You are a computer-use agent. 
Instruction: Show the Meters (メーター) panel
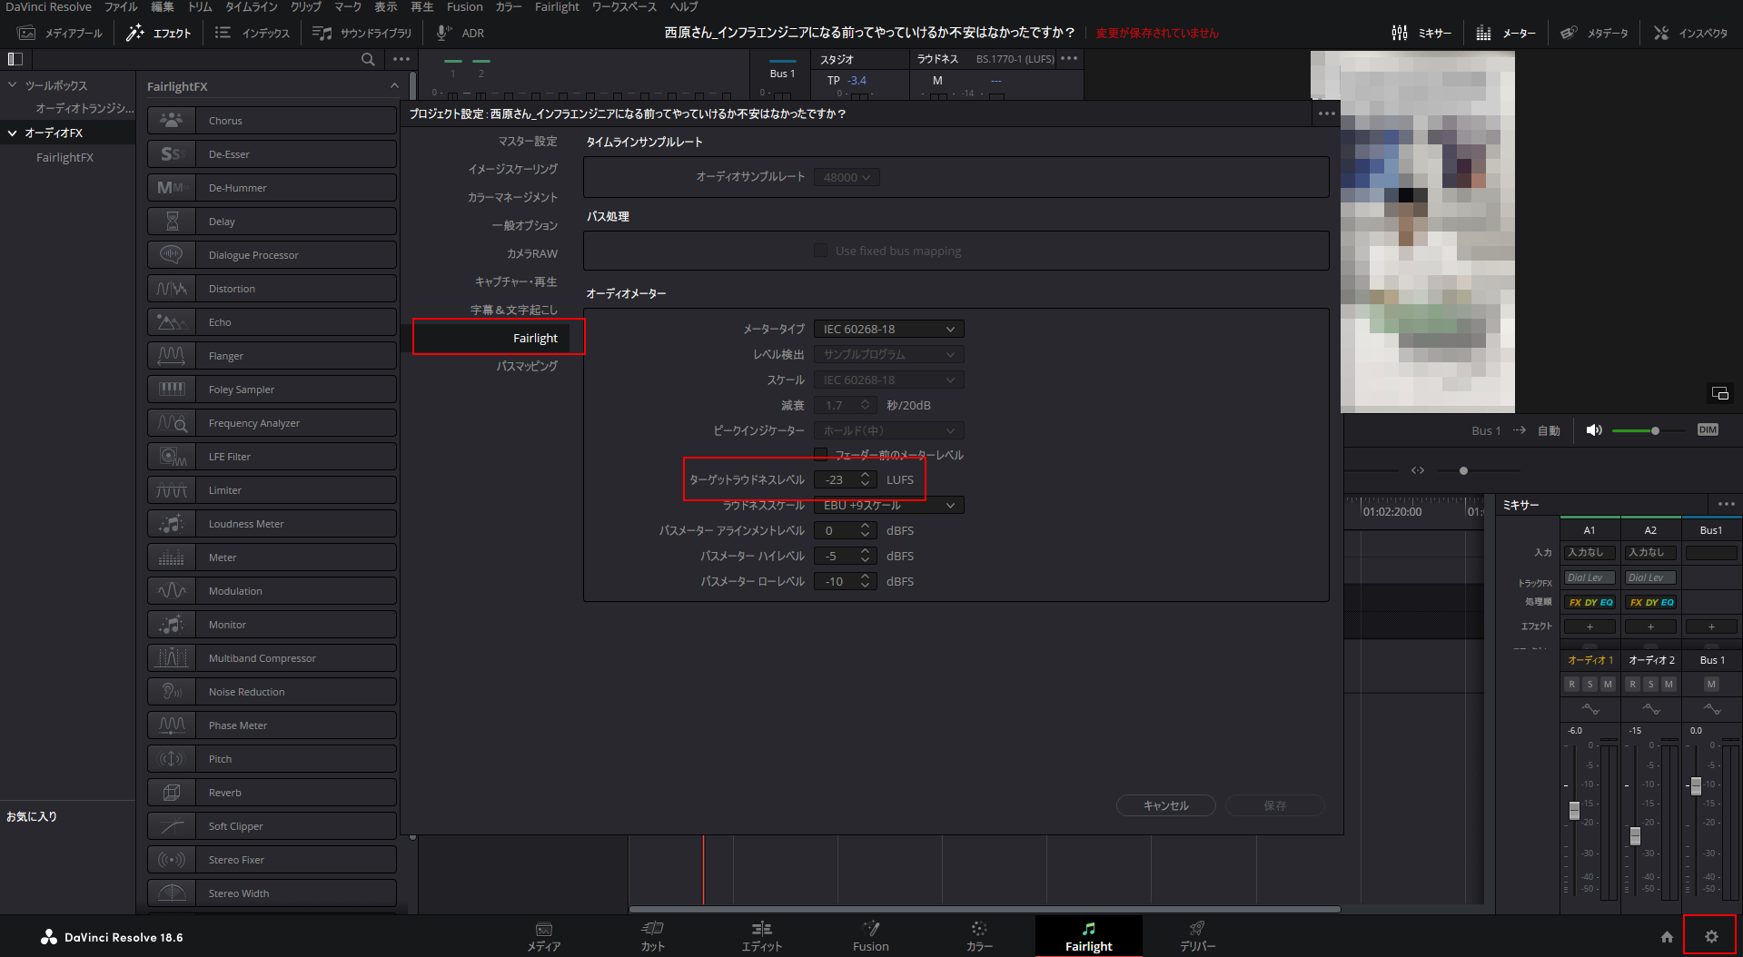[x=1506, y=33]
